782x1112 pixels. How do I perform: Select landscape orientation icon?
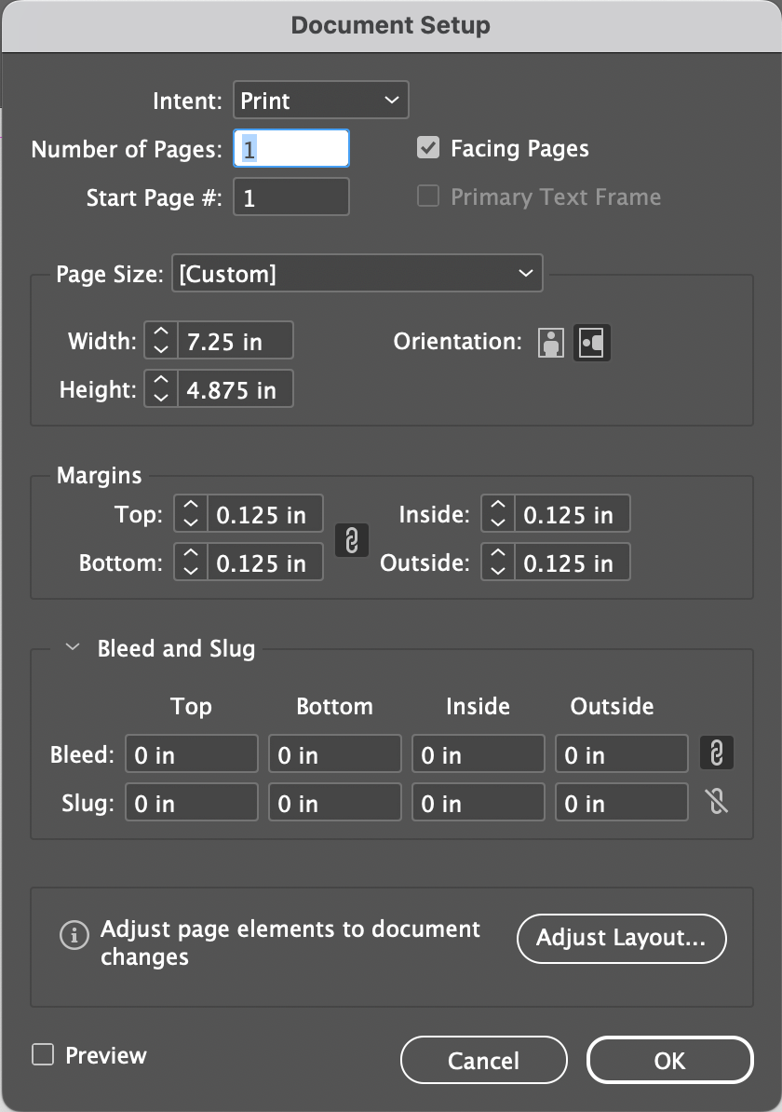pyautogui.click(x=592, y=343)
